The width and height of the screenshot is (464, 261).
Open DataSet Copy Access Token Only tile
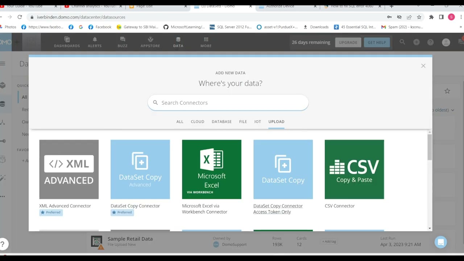coord(283,169)
